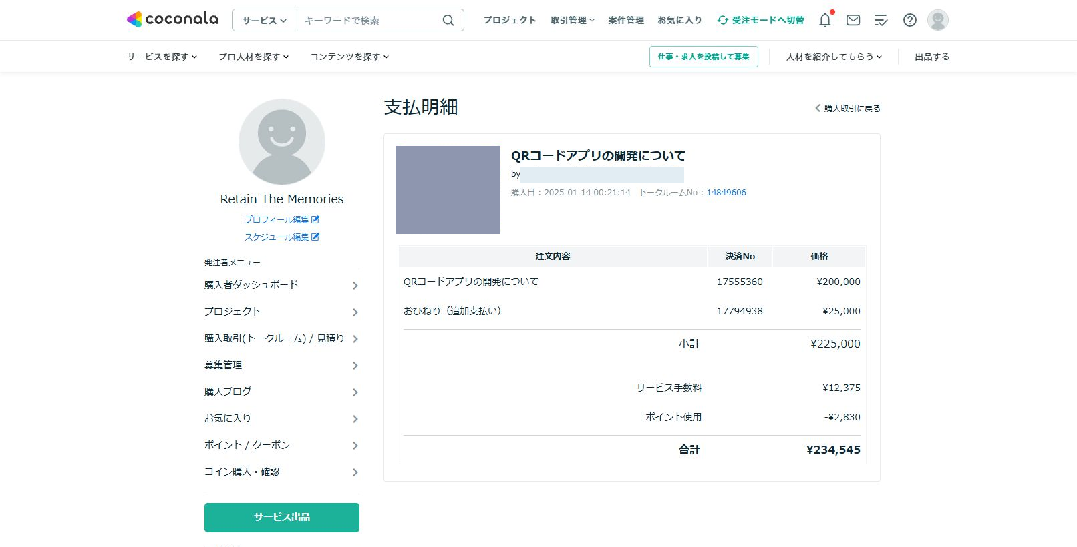Screen dimensions: 1077x547
Task: Click the service title QRコードアプリの開発について heading
Action: coord(598,155)
